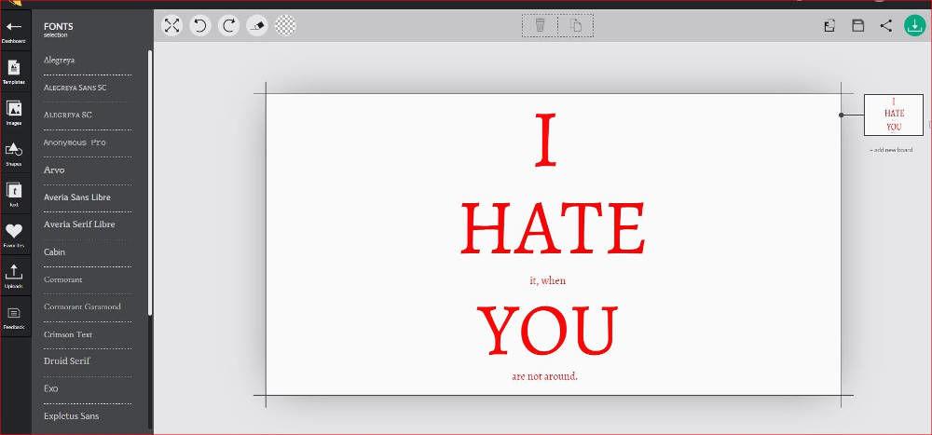
Task: Open the Feedback panel
Action: click(x=14, y=316)
